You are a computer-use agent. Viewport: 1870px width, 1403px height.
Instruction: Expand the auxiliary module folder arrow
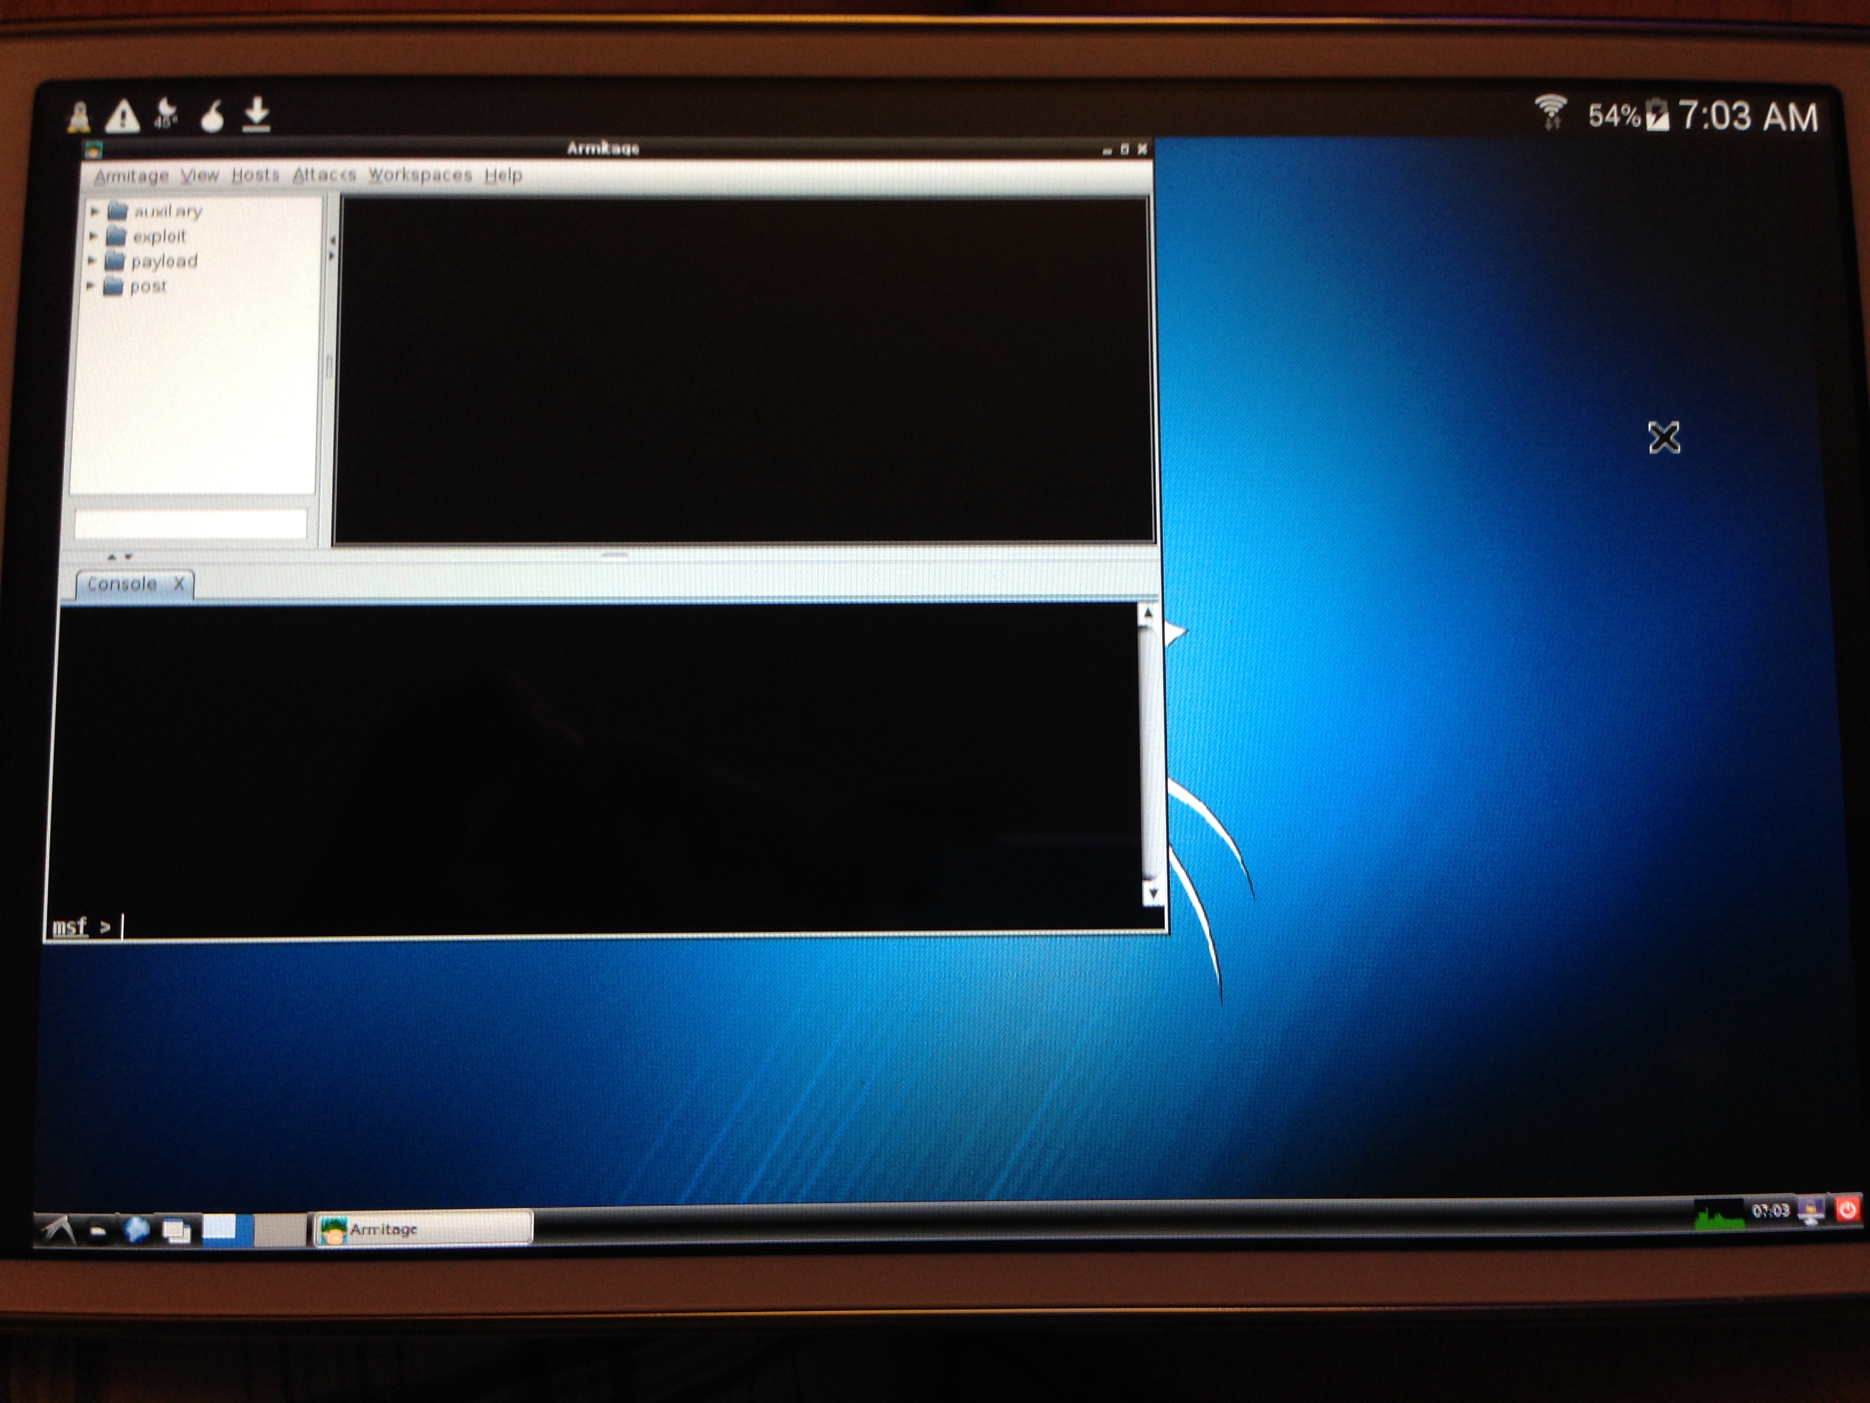coord(95,211)
